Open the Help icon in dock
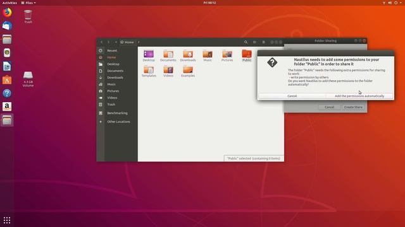405x227 pixels. click(7, 93)
